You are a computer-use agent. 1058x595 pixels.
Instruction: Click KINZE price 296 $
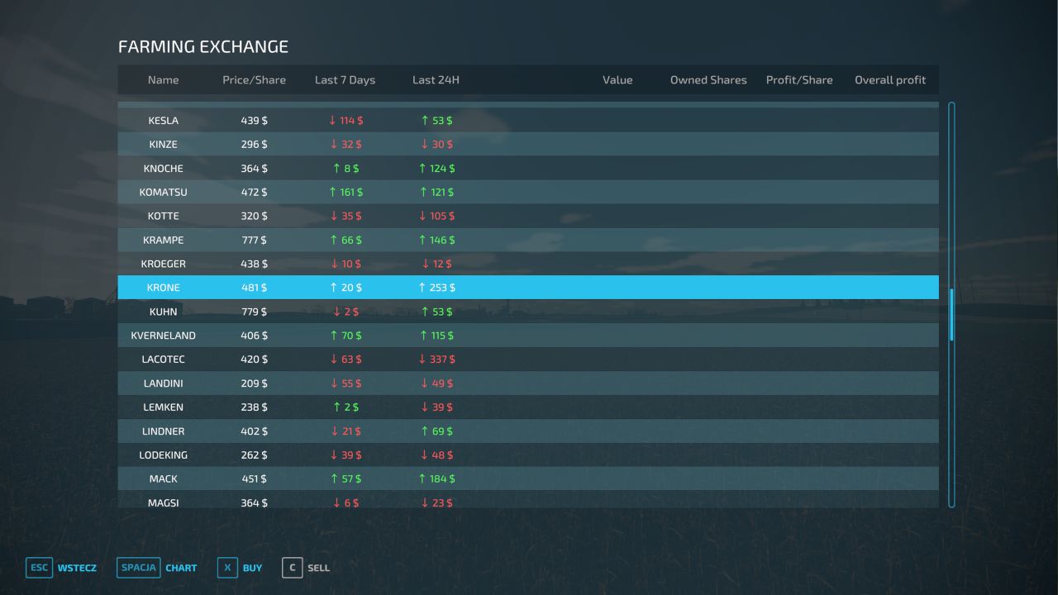[254, 145]
